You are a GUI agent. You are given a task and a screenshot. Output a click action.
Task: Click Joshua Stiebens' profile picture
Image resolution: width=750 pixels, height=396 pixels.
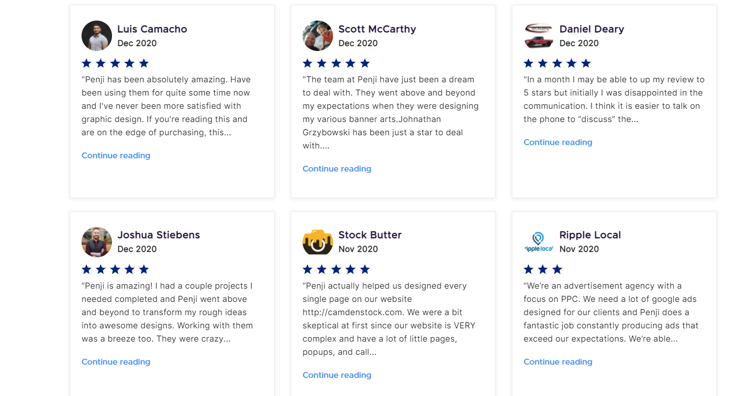[x=97, y=242]
